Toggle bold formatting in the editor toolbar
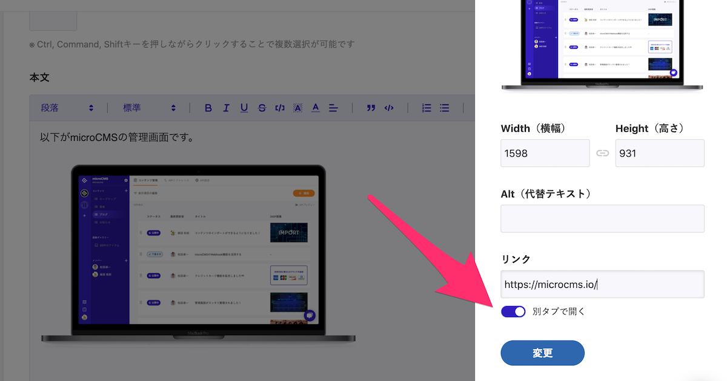727x381 pixels. (x=208, y=108)
